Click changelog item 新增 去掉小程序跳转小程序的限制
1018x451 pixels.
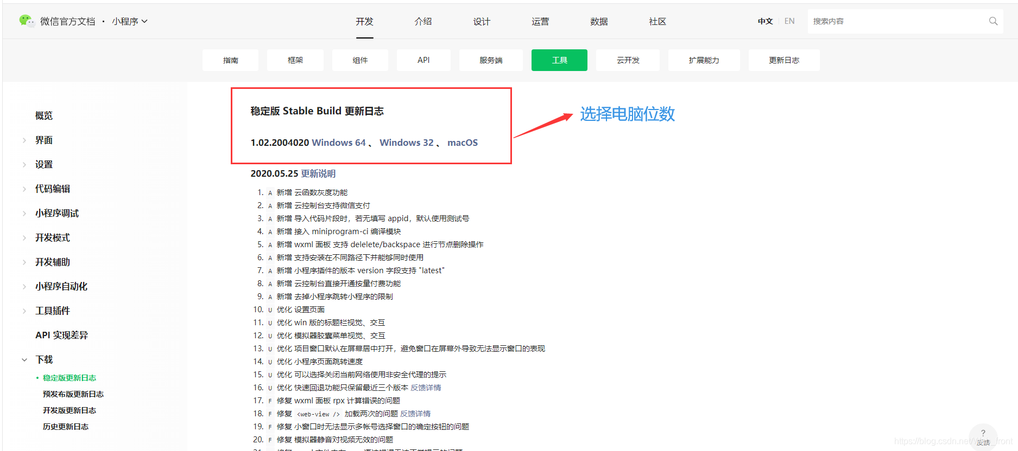[x=334, y=297]
